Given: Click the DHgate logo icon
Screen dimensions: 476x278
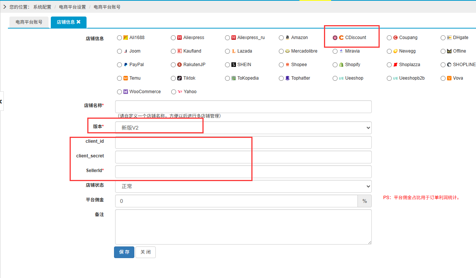Looking at the screenshot, I should (x=449, y=38).
